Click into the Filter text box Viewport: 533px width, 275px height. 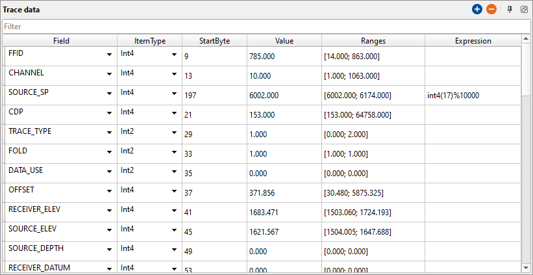click(265, 27)
